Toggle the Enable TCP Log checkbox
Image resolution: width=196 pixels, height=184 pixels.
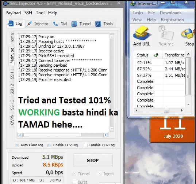[49, 145]
